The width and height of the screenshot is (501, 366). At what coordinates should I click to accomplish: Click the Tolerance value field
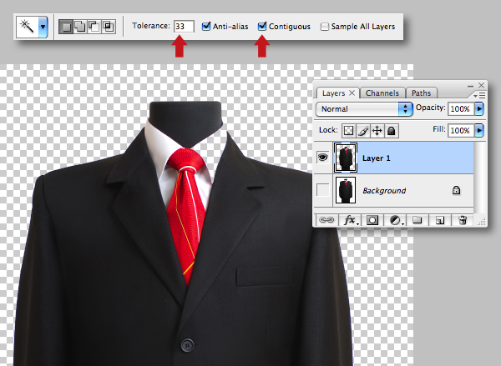coord(184,27)
